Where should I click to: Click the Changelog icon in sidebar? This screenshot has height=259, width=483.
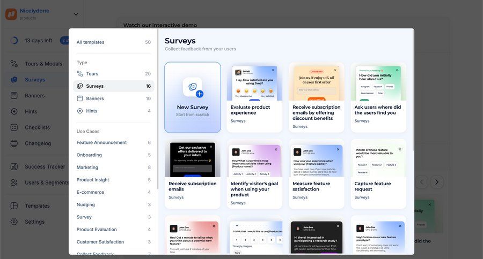(14, 143)
